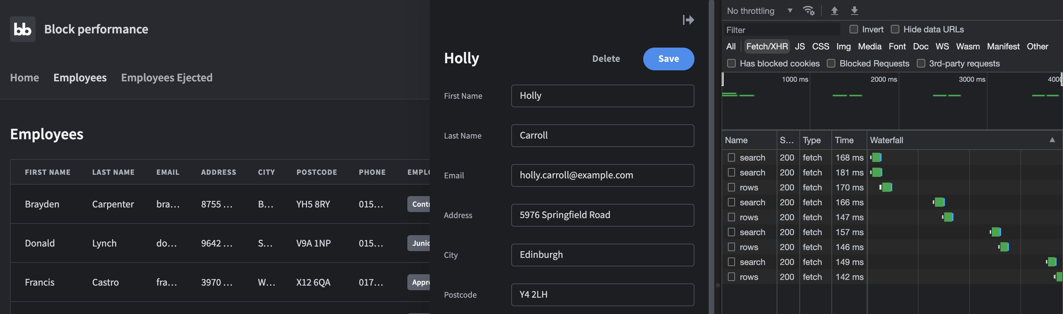The image size is (1063, 314).
Task: Click the POSTCODE column header
Action: 317,172
